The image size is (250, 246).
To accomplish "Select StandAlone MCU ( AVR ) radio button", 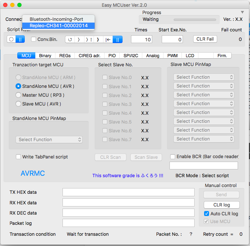I will (18, 86).
